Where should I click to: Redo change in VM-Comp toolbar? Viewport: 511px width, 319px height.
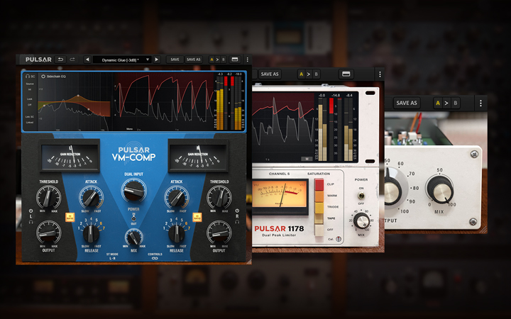[x=72, y=60]
